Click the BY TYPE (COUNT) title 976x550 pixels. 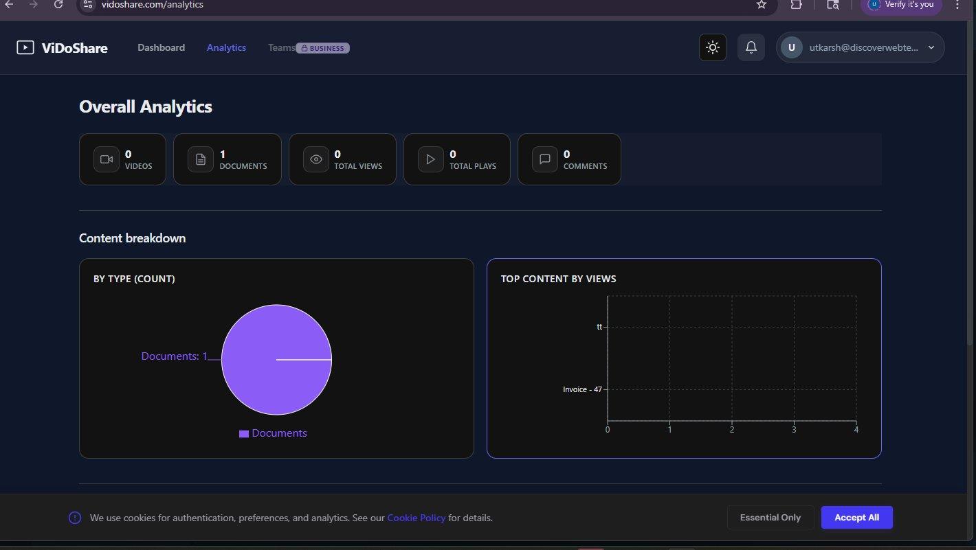click(x=134, y=279)
